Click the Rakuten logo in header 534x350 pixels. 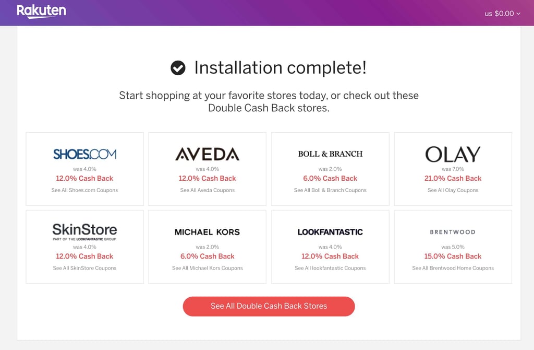(41, 11)
